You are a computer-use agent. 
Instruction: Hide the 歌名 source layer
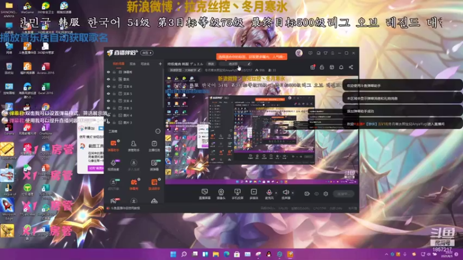(x=108, y=79)
